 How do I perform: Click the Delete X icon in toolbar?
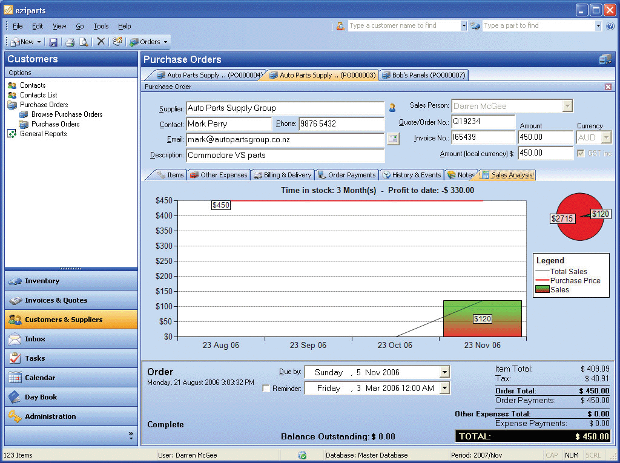[101, 42]
